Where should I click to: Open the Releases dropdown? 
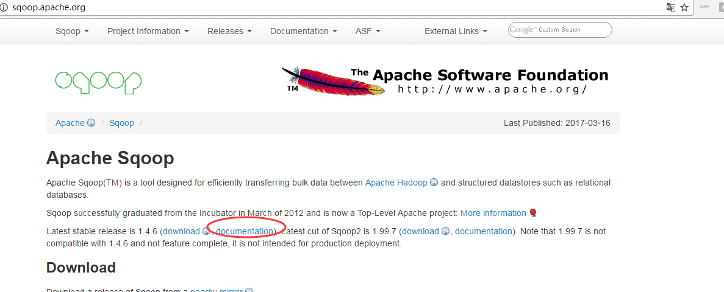tap(229, 31)
